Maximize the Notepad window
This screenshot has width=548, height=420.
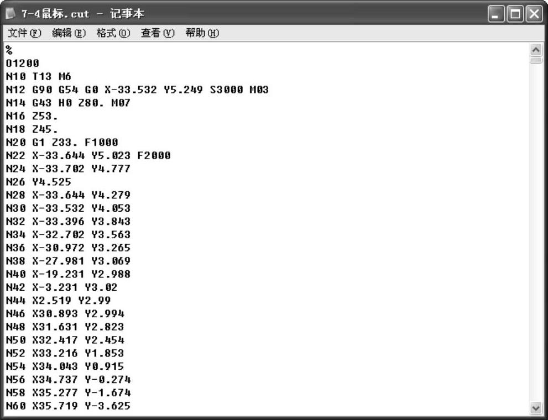pyautogui.click(x=514, y=13)
